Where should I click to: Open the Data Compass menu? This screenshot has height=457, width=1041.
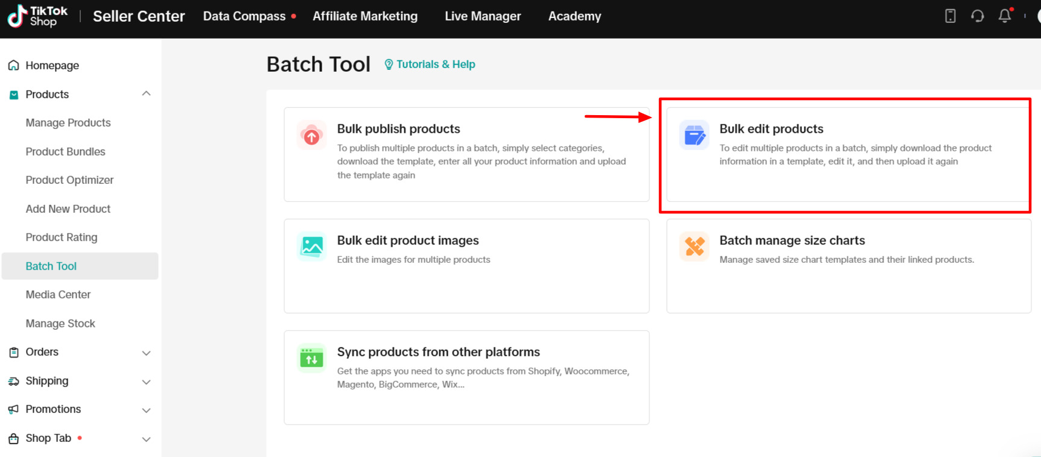point(244,16)
